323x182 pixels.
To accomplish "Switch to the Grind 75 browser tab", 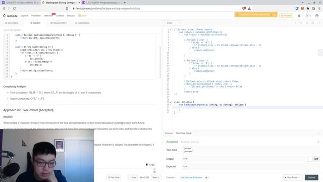I will 20,3.
